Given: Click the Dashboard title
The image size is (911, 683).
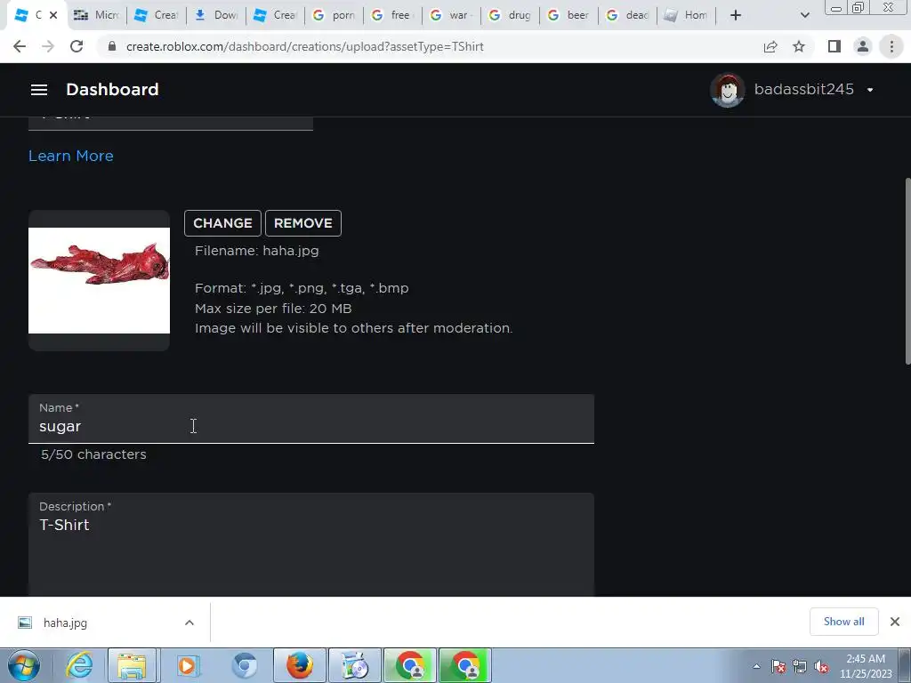Looking at the screenshot, I should [112, 90].
